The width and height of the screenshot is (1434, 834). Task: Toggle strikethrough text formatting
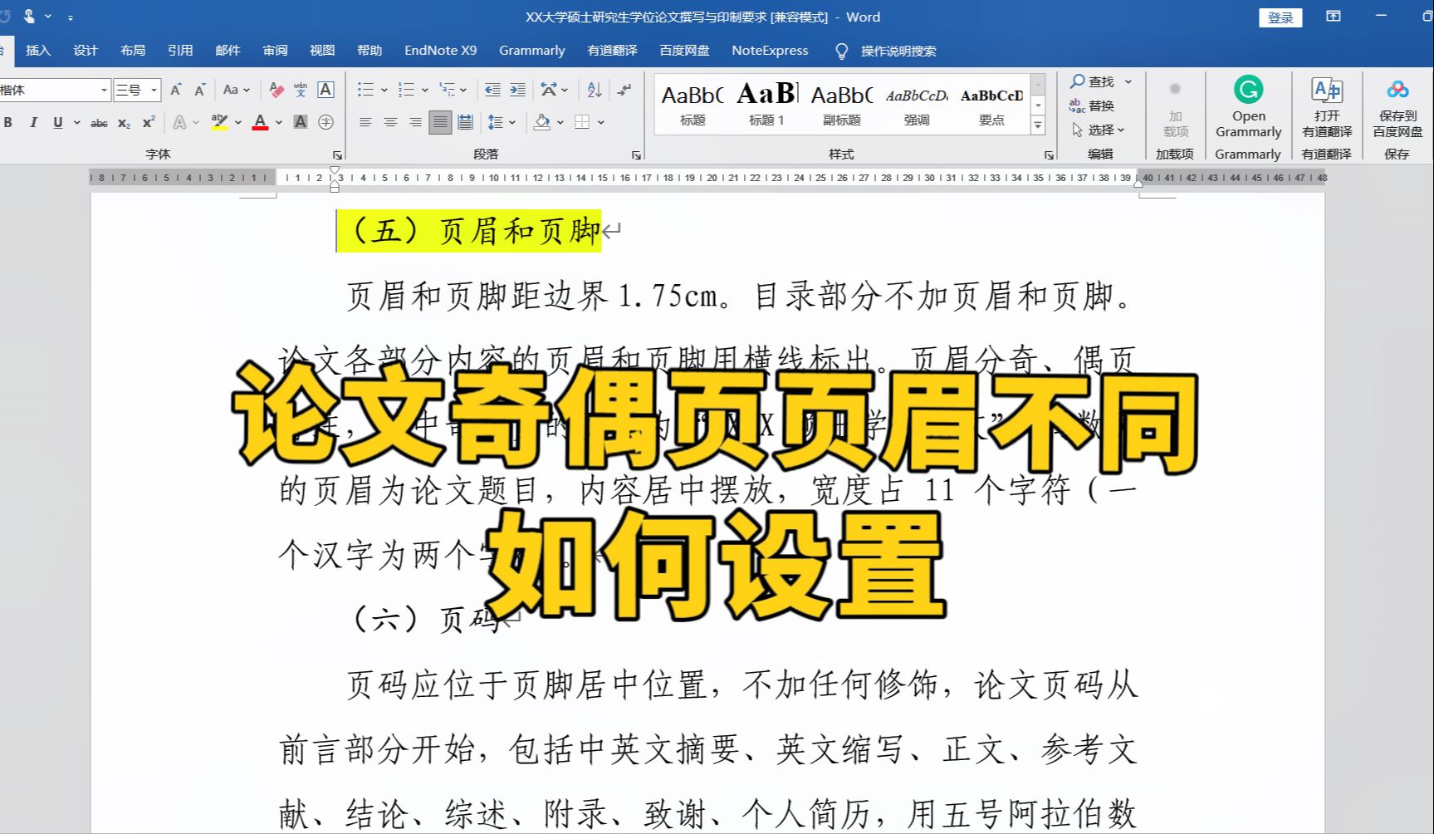coord(99,123)
